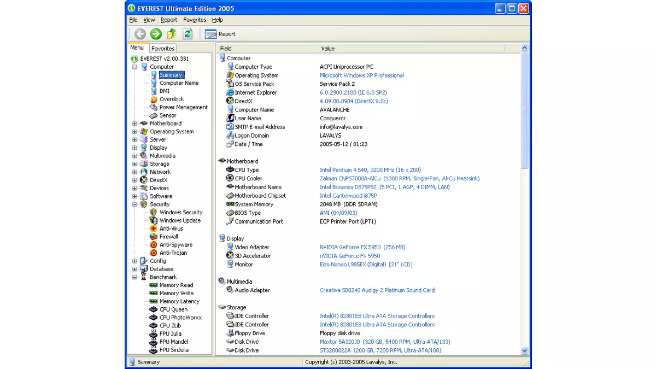
Task: Expand the Storage tree node
Action: point(134,164)
